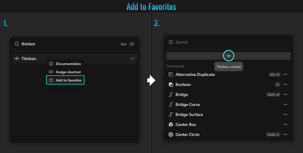Click the Commands section label

[175, 66]
